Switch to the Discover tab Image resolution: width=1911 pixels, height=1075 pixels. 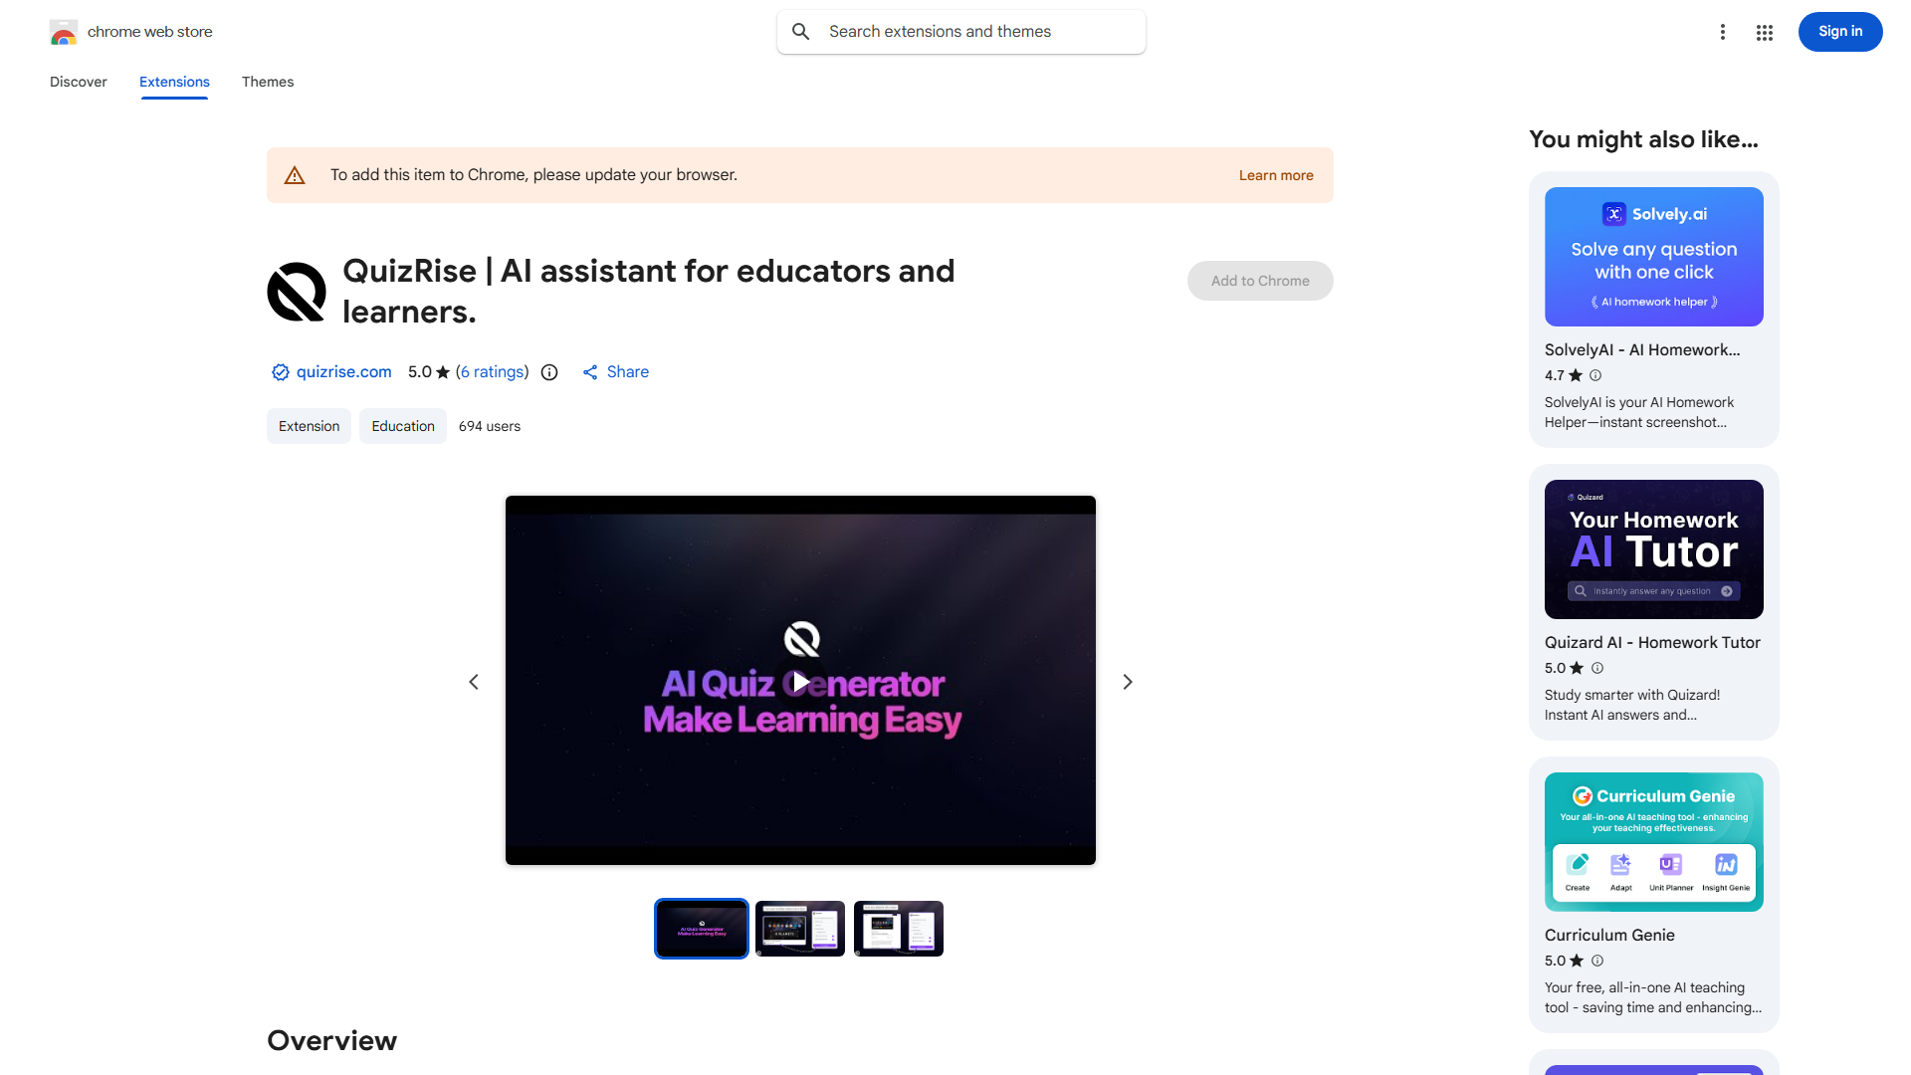[x=79, y=82]
